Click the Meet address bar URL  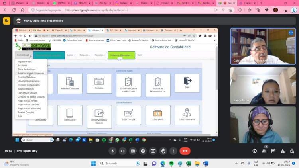tap(97, 10)
